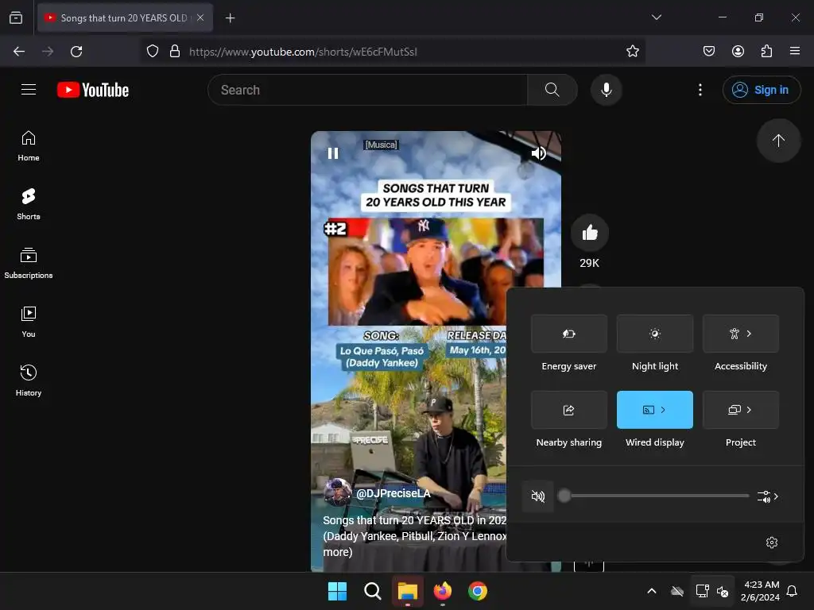Click the OneDrive cloud tray icon
Image resolution: width=814 pixels, height=610 pixels.
coord(677,591)
